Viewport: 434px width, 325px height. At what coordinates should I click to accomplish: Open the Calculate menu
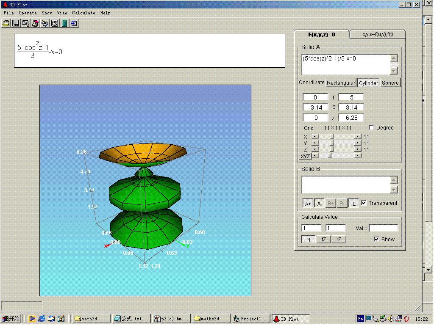[83, 13]
